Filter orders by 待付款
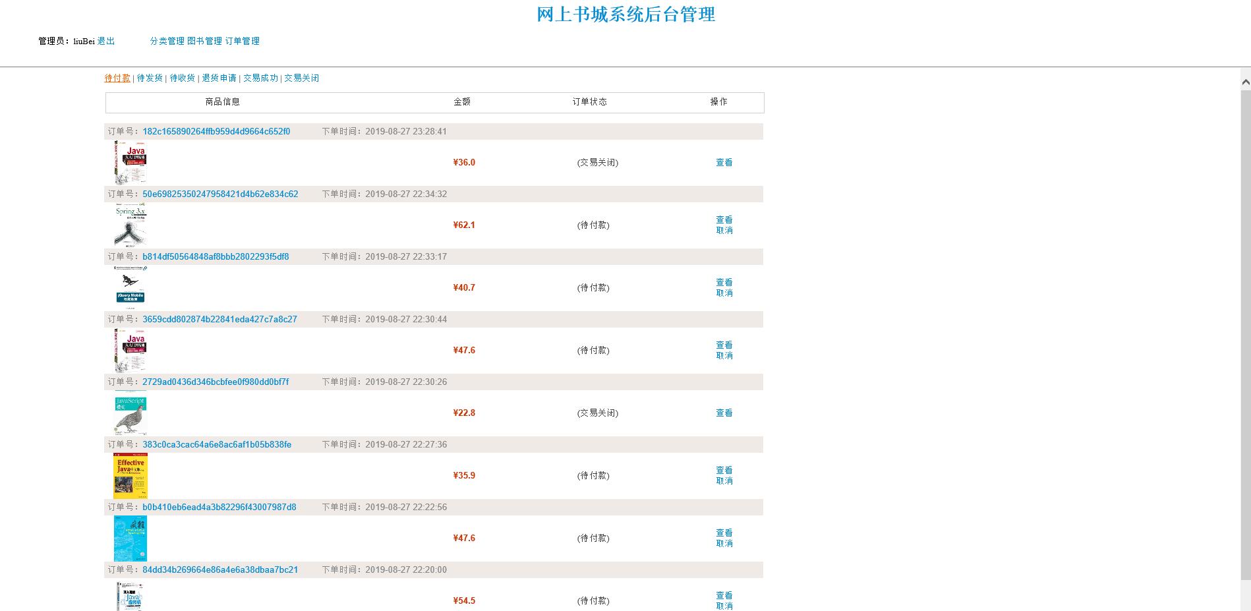 (117, 78)
